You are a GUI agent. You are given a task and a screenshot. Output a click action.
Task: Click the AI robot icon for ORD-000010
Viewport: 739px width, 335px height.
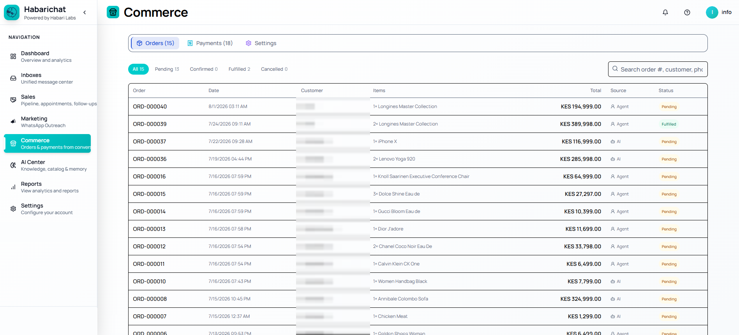[x=613, y=281]
